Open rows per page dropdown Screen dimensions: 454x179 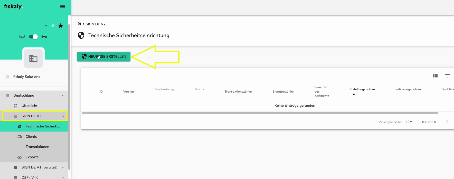409,122
